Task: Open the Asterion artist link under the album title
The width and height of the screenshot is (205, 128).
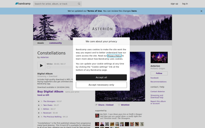Action: (x=44, y=57)
